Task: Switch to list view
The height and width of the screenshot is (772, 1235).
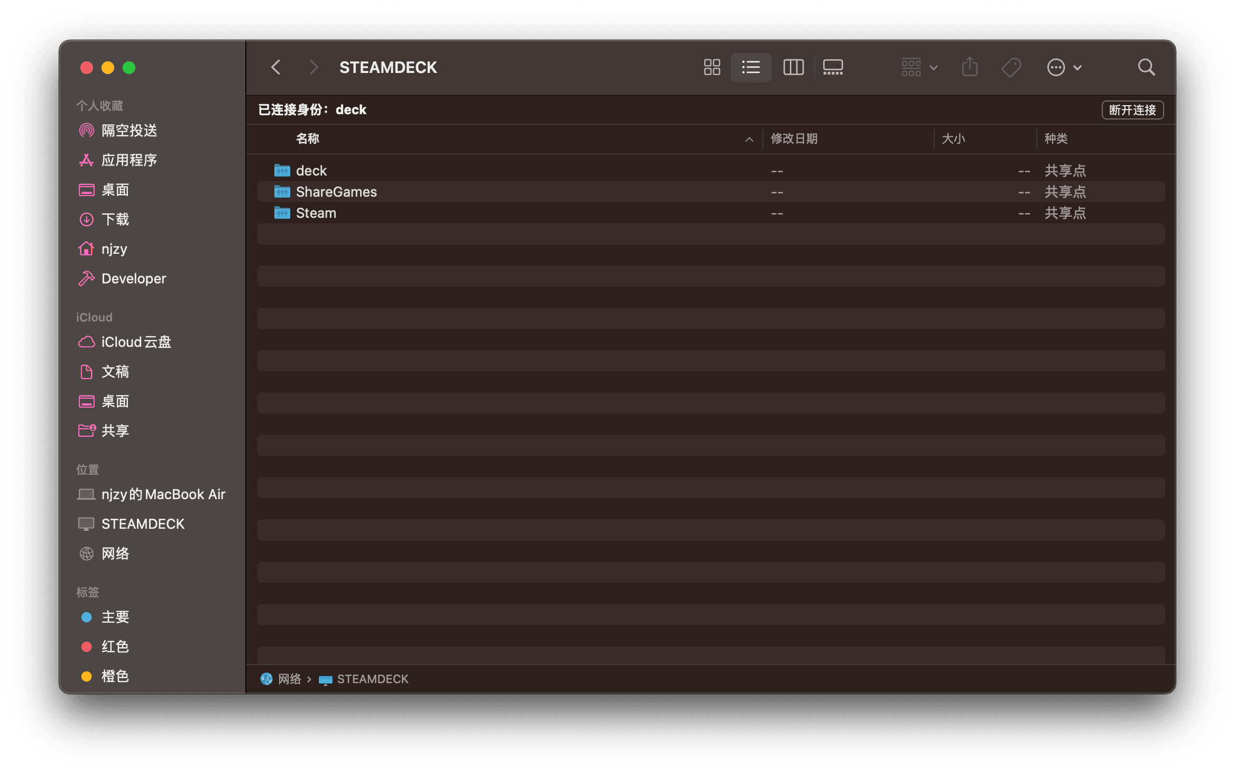Action: coord(751,67)
